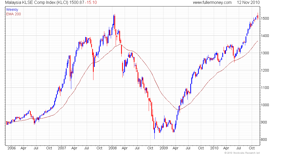
Task: Click the 'Apr' label just after 2009
Action: [176, 148]
